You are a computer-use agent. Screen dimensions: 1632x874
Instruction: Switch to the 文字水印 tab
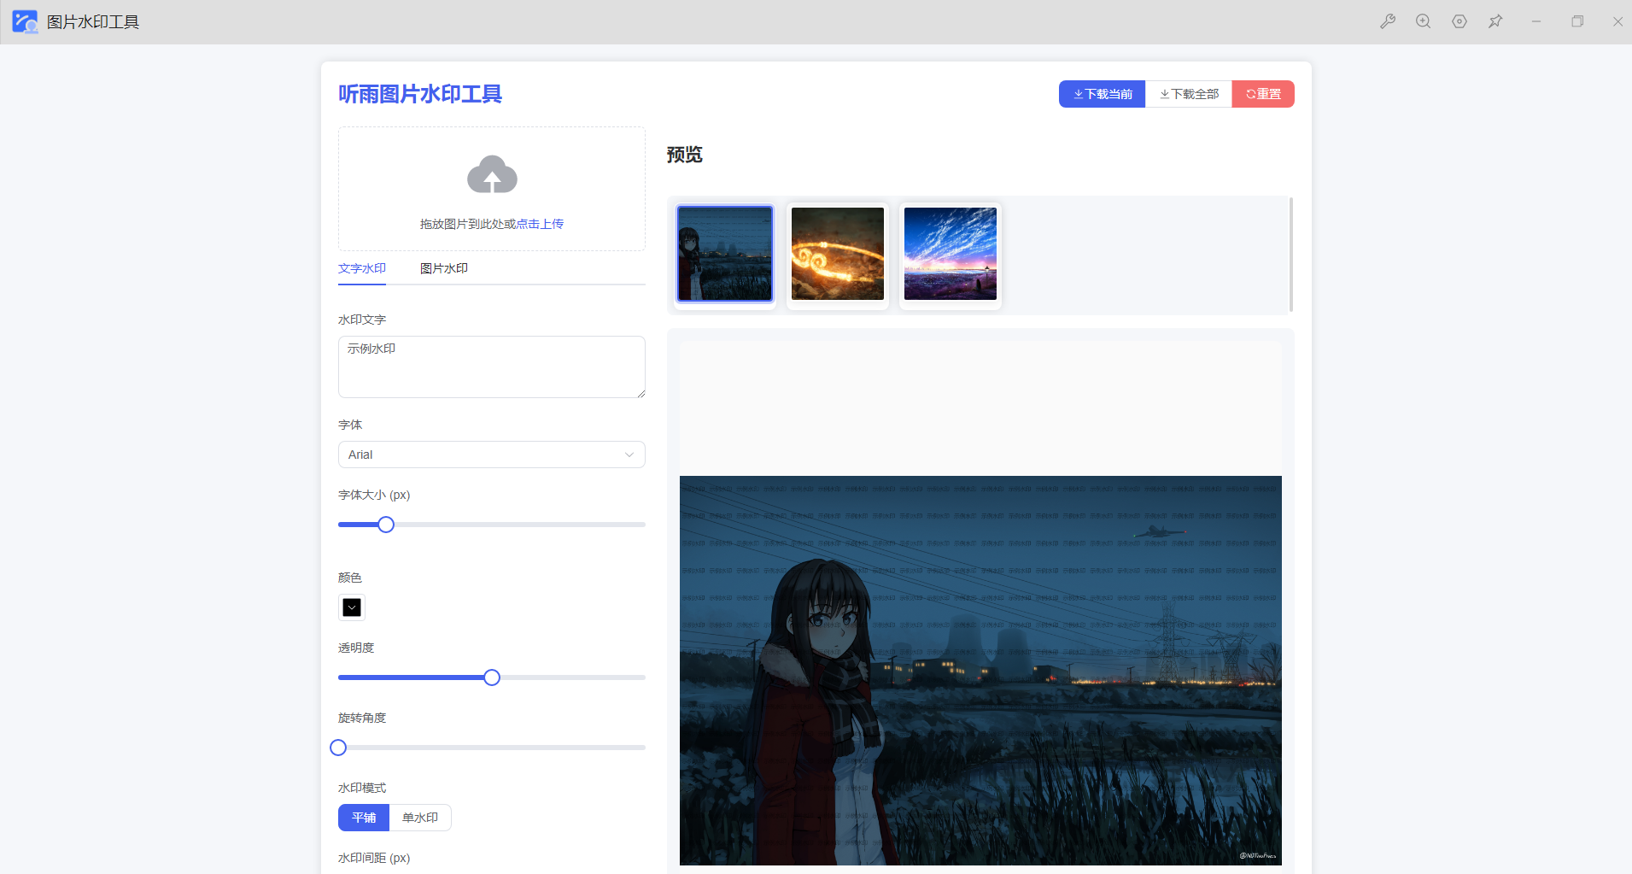[362, 268]
